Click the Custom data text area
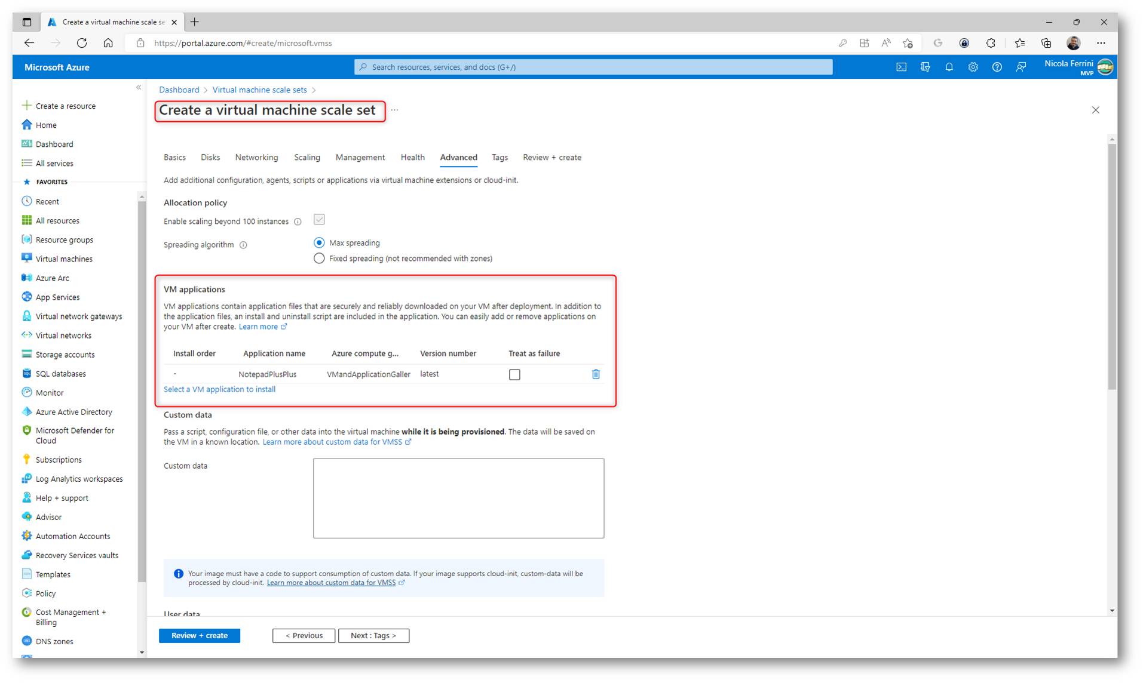The height and width of the screenshot is (683, 1143). click(x=458, y=499)
